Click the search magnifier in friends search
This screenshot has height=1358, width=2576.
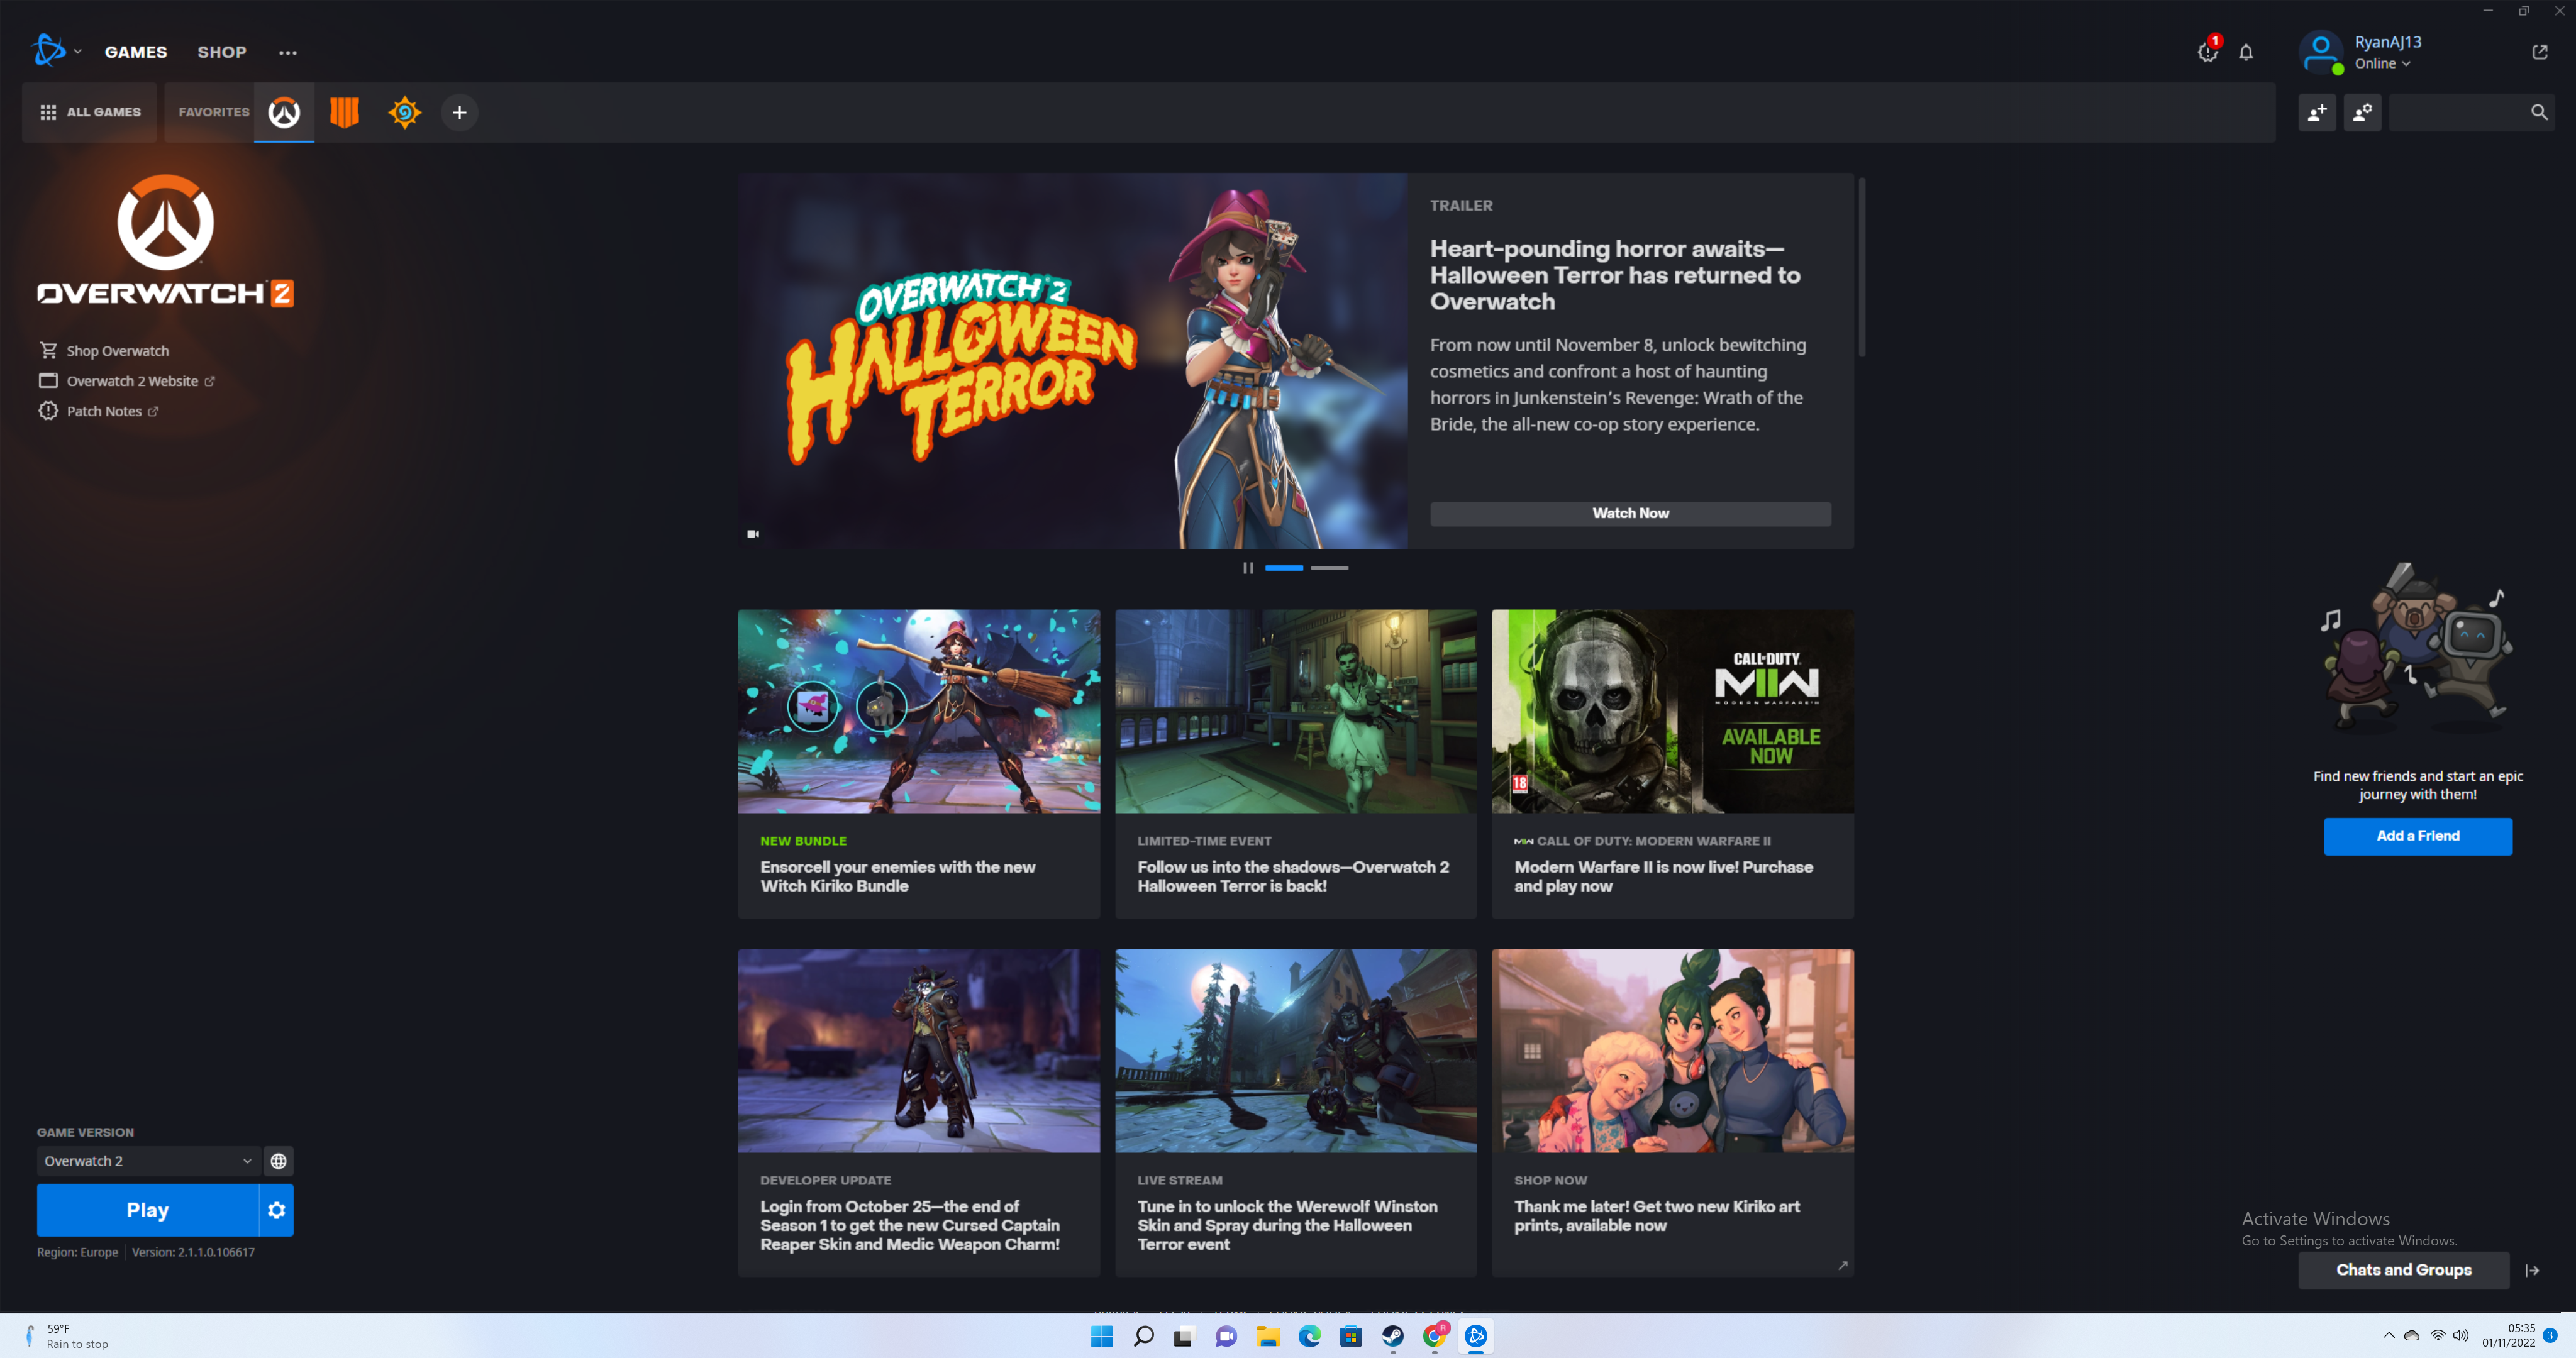tap(2538, 112)
